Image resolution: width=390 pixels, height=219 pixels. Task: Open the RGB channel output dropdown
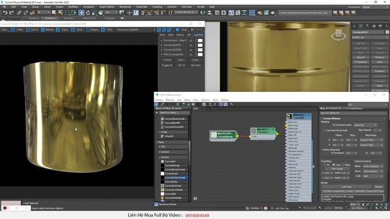point(372,176)
